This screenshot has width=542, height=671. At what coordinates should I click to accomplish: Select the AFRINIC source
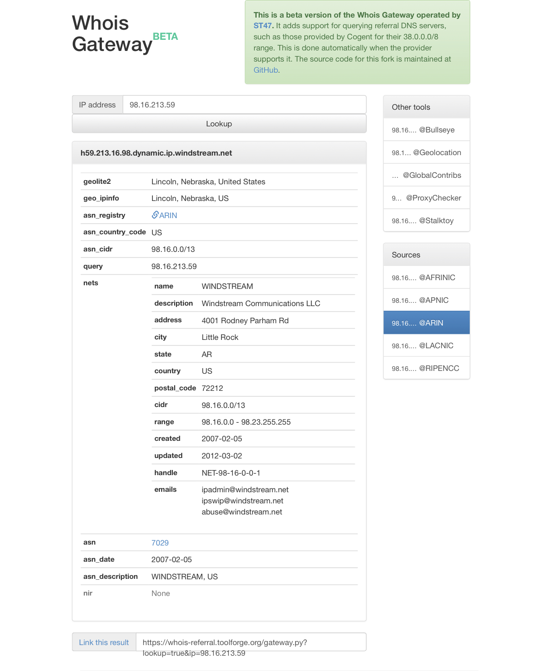click(427, 277)
